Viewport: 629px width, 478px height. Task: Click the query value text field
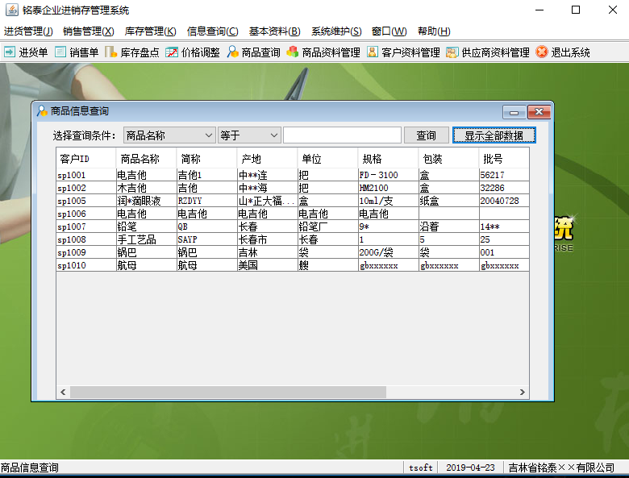click(342, 135)
